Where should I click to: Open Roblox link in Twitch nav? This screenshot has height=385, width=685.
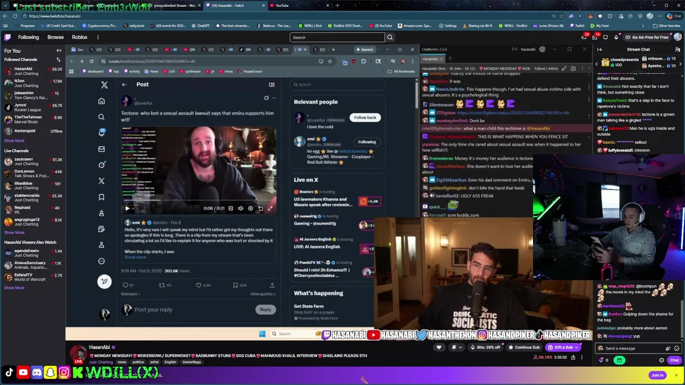click(79, 37)
